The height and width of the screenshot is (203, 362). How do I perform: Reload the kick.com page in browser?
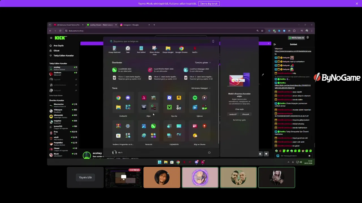point(60,31)
